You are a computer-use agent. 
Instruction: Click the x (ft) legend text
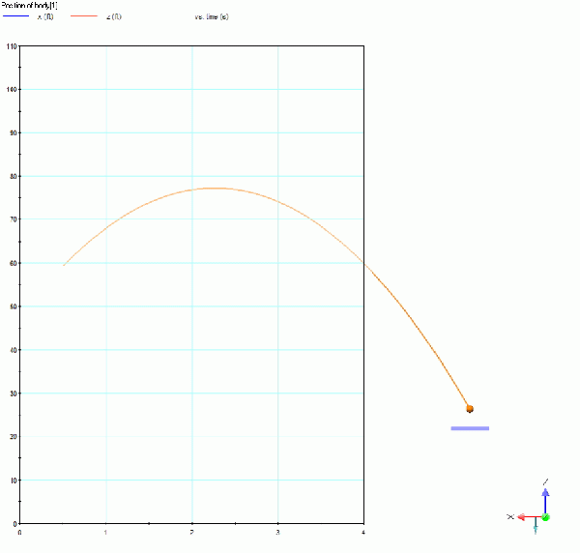click(44, 17)
